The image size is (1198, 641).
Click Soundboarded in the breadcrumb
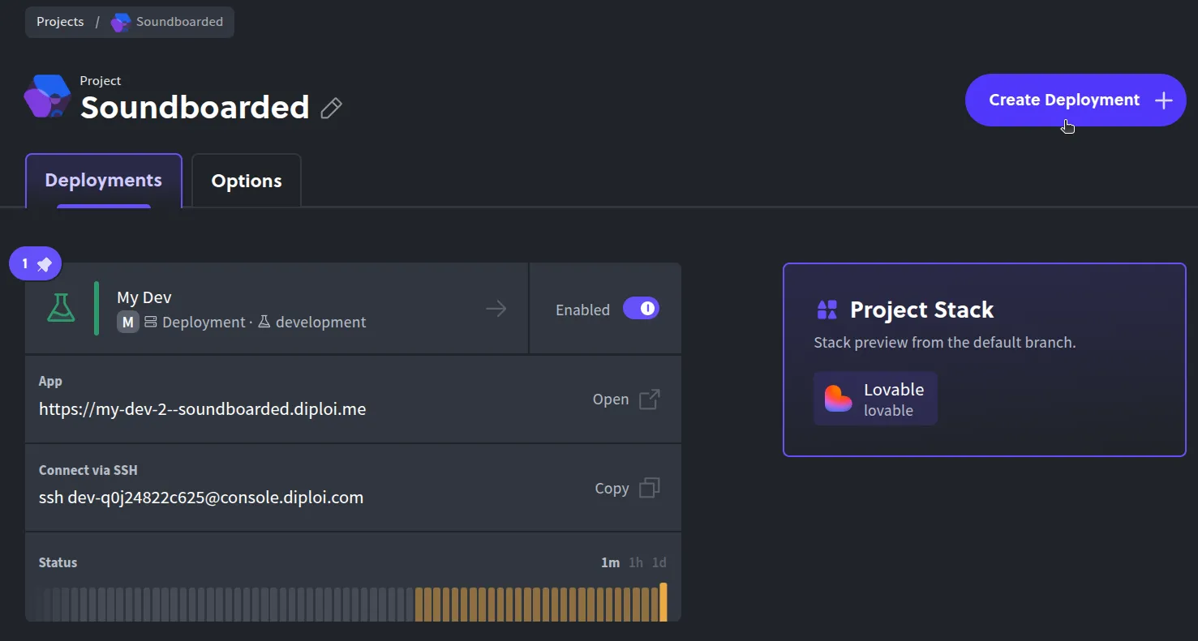(179, 22)
